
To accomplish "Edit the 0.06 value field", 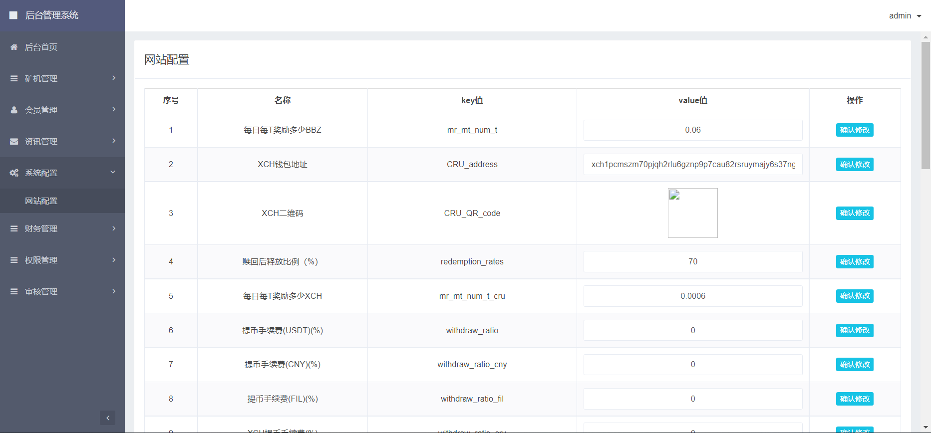I will [x=693, y=130].
